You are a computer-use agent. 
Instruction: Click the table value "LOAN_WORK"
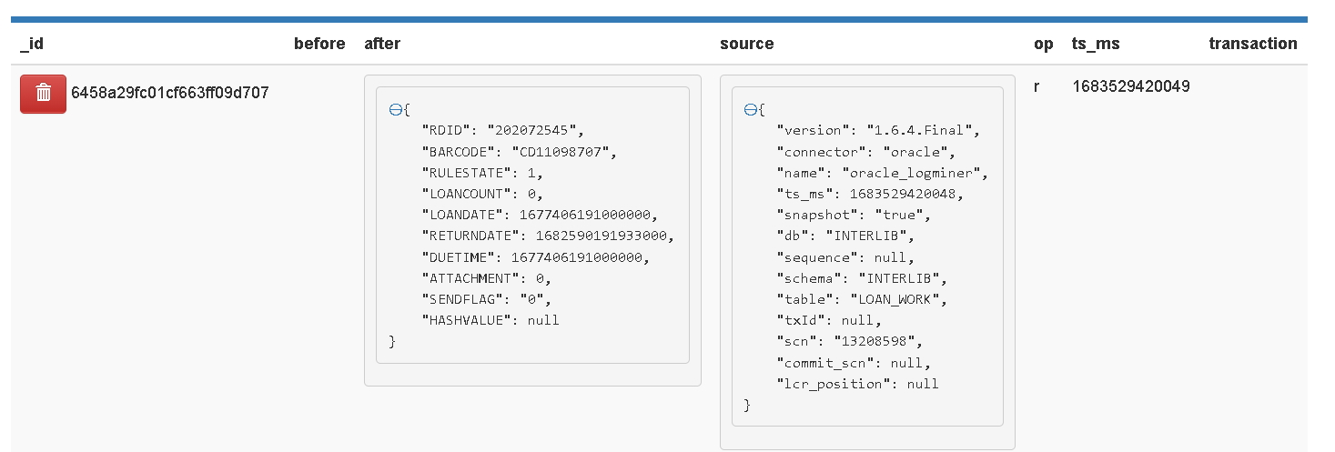point(898,299)
